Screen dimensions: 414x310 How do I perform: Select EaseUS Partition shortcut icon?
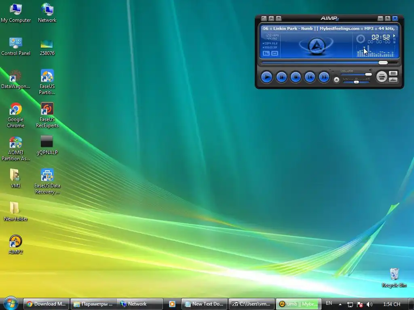pos(47,82)
